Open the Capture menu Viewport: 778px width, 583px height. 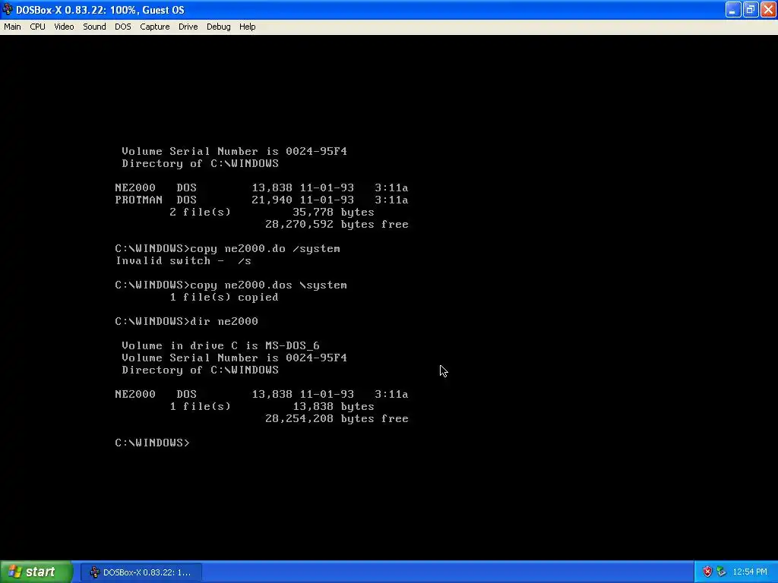pyautogui.click(x=155, y=27)
